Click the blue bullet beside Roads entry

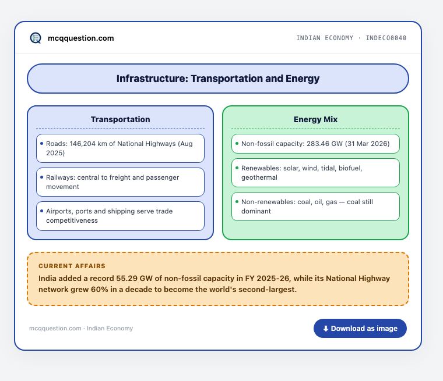tap(41, 144)
